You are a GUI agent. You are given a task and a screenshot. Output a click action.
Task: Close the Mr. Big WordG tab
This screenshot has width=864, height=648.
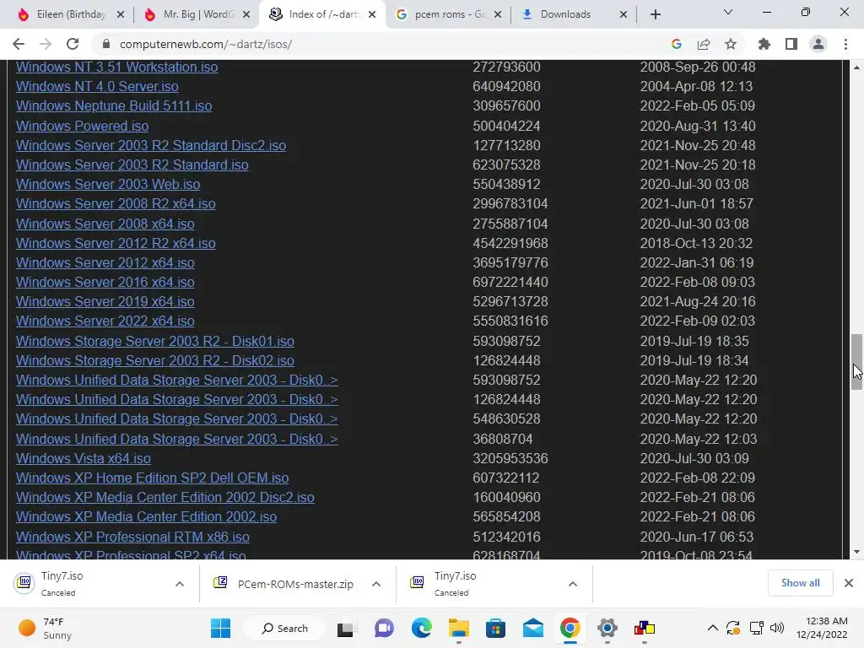point(246,14)
